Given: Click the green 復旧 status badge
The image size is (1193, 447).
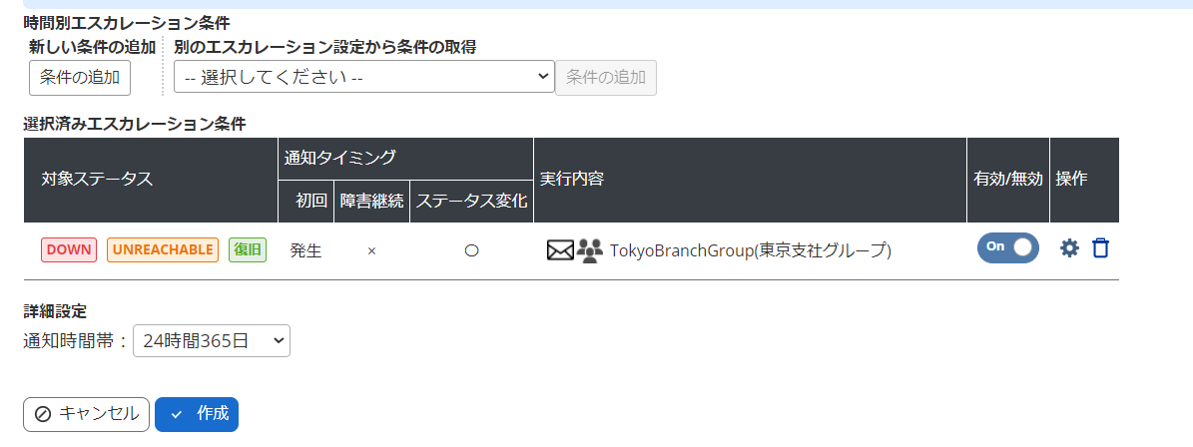Looking at the screenshot, I should coord(248,250).
